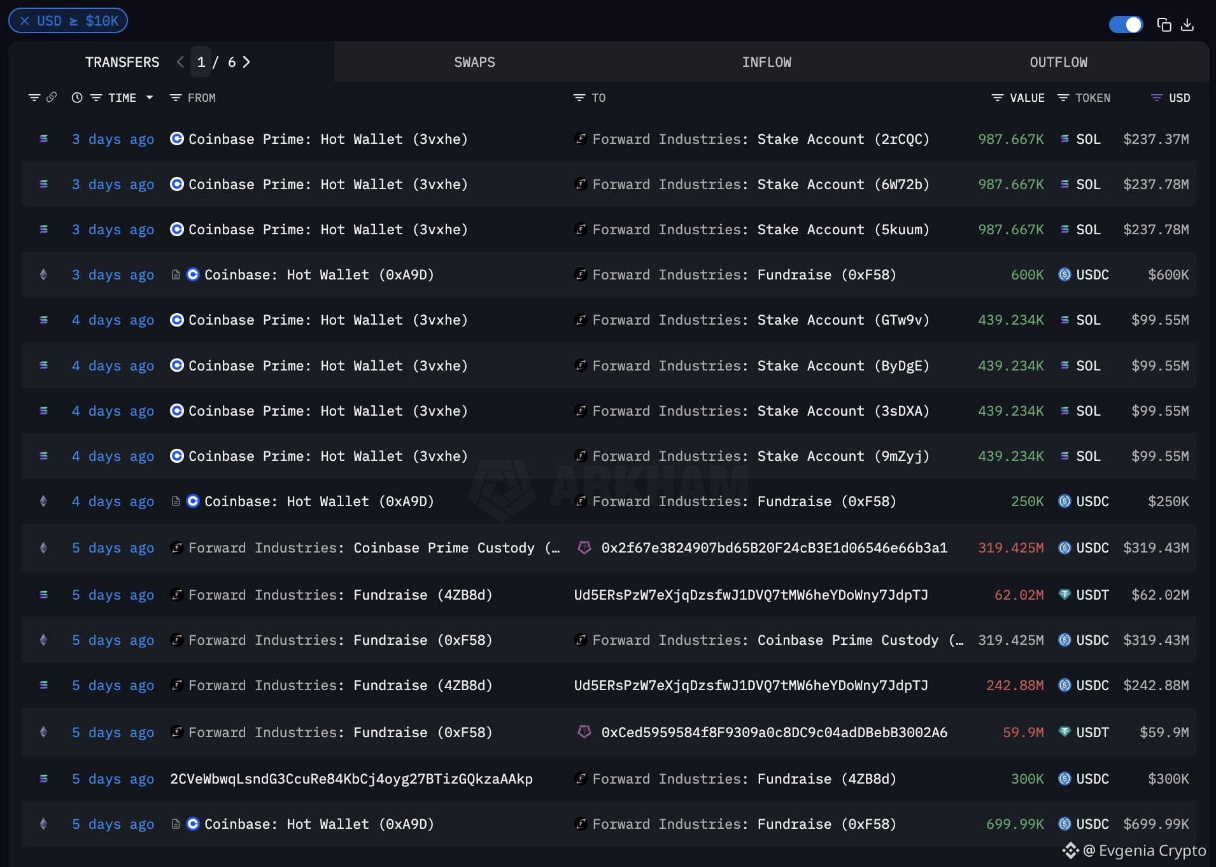This screenshot has width=1216, height=867.
Task: Click USDT token icon on $59.9M row
Action: pos(1064,732)
